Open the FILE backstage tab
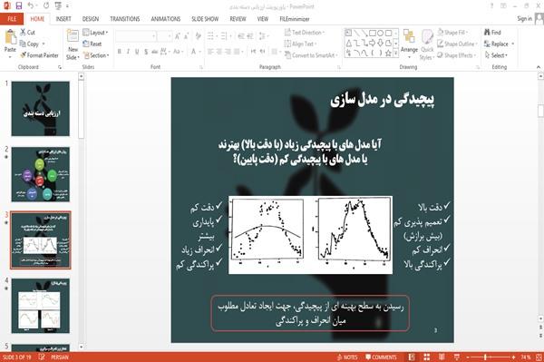This screenshot has width=544, height=362. [x=12, y=19]
